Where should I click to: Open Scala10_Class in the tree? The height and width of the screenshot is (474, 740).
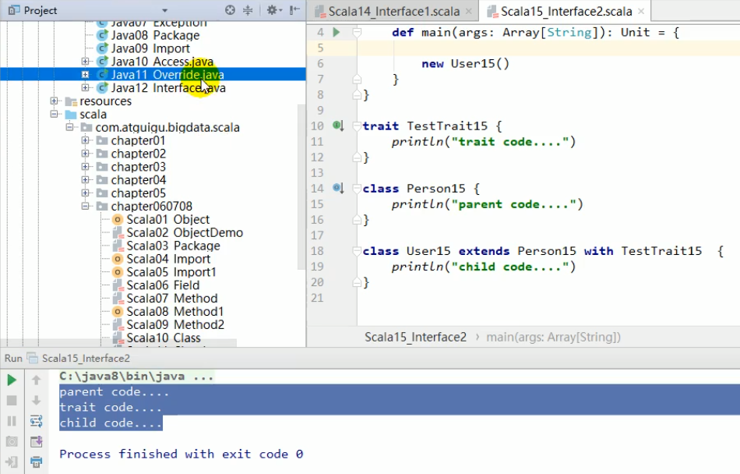coord(164,338)
